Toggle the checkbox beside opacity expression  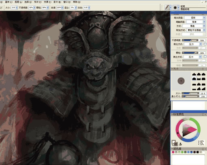pos(205,44)
